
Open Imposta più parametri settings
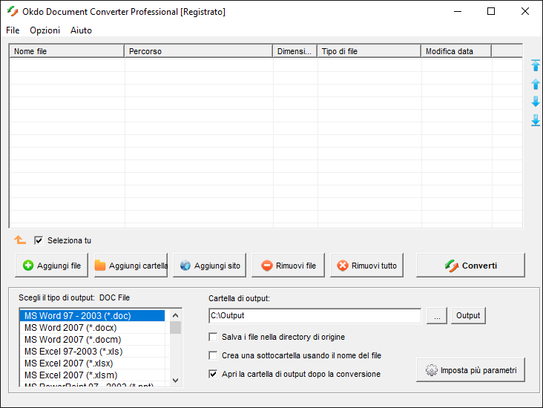470,370
